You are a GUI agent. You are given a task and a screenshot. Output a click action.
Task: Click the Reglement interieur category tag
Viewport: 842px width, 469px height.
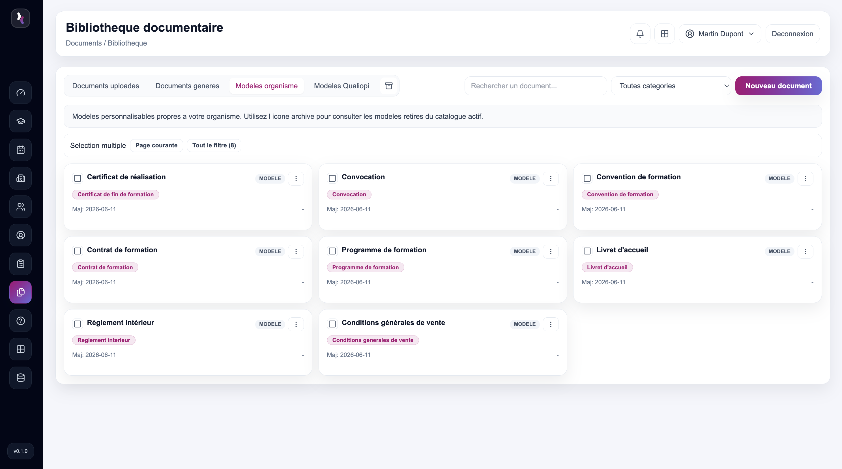[x=104, y=340]
